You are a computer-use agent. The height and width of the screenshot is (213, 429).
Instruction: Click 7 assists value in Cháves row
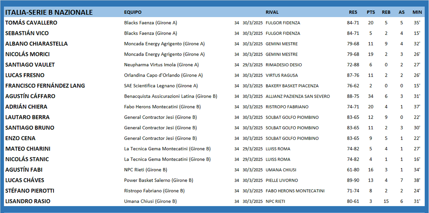pos(402,181)
